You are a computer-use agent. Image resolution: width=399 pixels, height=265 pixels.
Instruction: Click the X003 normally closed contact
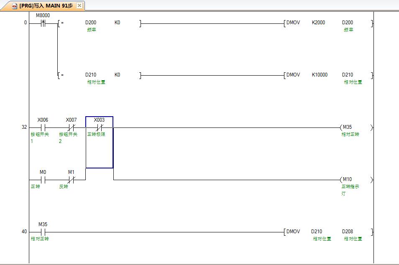pyautogui.click(x=99, y=127)
